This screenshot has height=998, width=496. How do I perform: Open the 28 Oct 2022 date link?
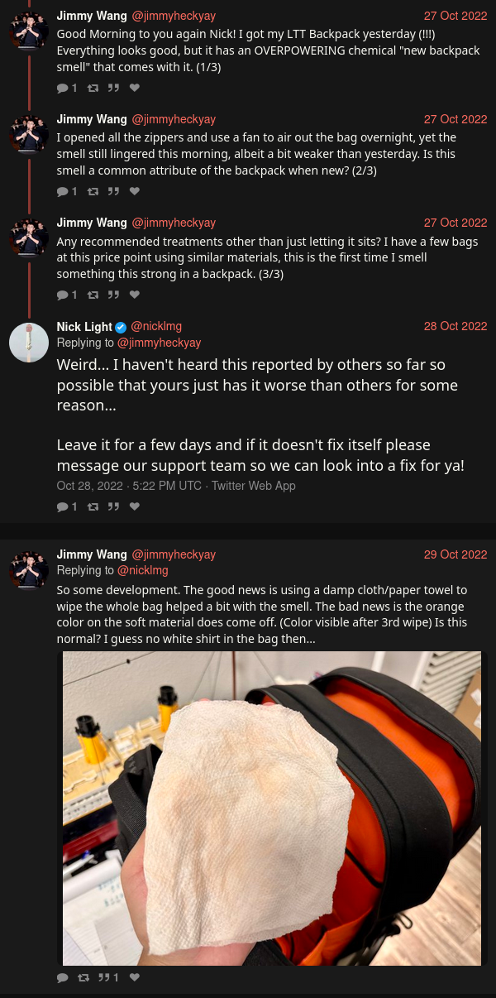(x=455, y=326)
